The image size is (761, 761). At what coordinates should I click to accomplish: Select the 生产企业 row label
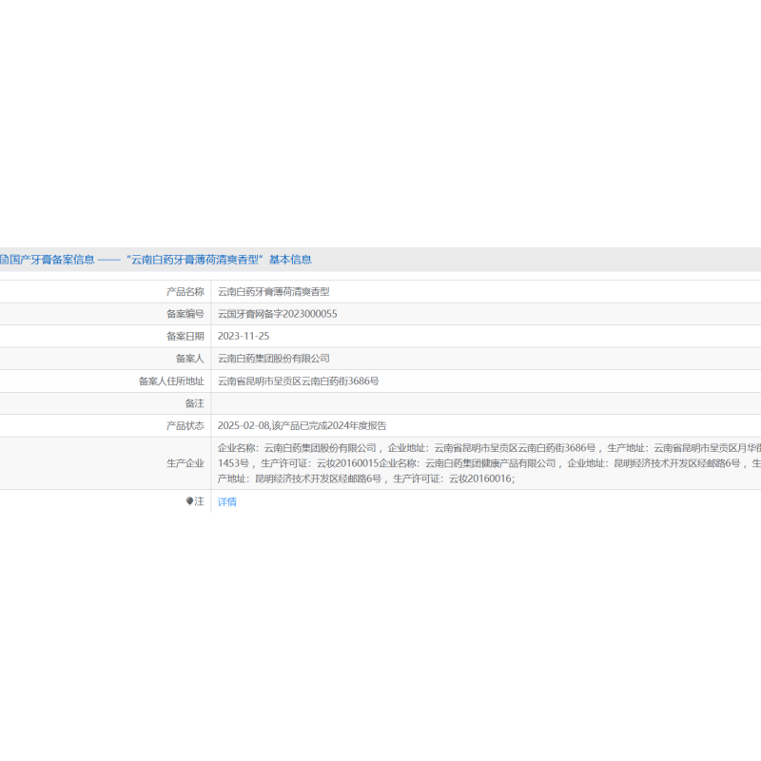[185, 463]
